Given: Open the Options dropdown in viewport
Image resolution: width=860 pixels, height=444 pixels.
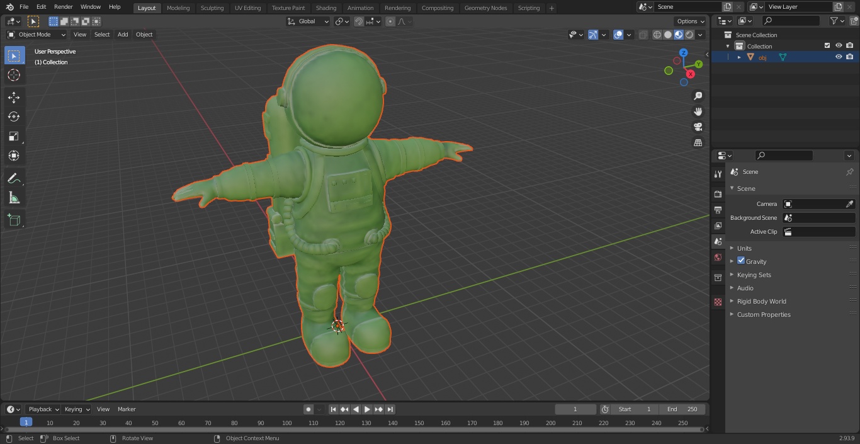Looking at the screenshot, I should (691, 21).
